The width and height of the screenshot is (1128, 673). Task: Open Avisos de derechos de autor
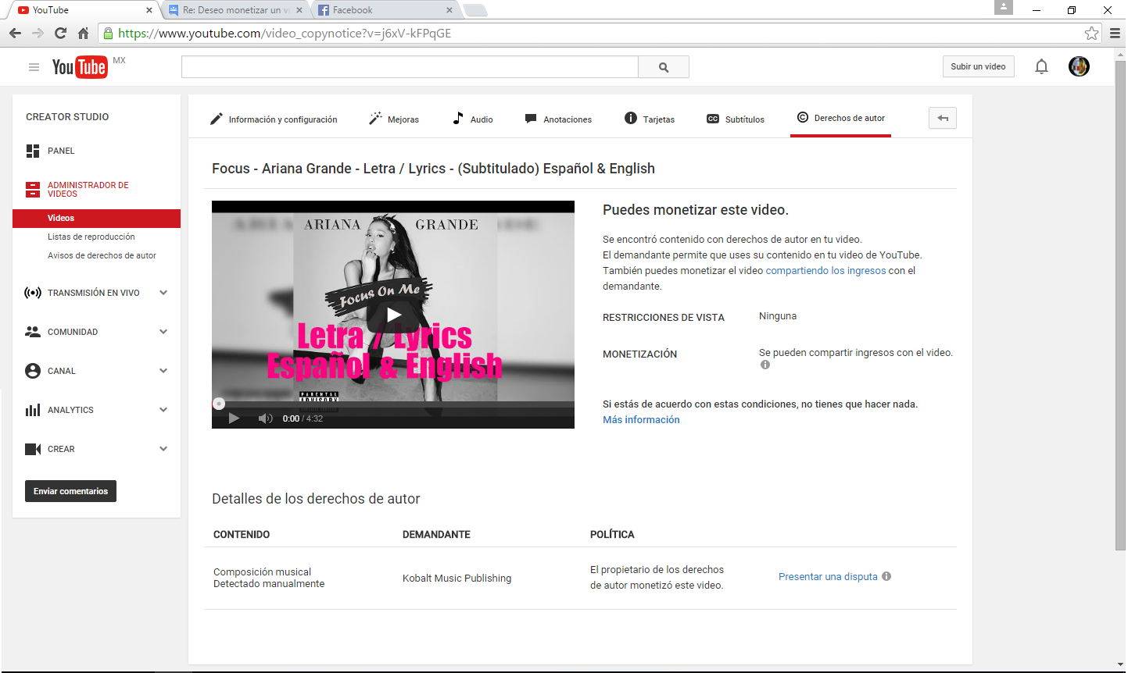click(x=102, y=255)
